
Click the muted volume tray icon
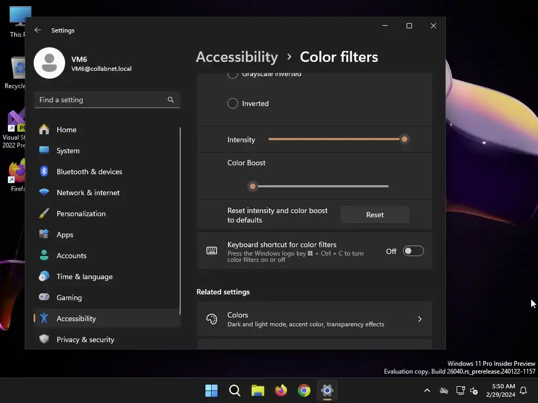pos(474,390)
